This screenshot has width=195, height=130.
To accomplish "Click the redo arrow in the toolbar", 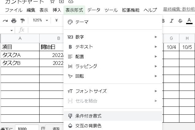I will pyautogui.click(x=5, y=20).
